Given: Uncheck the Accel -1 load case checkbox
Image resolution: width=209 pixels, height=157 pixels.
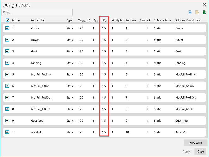Looking at the screenshot, I should pos(7,132).
